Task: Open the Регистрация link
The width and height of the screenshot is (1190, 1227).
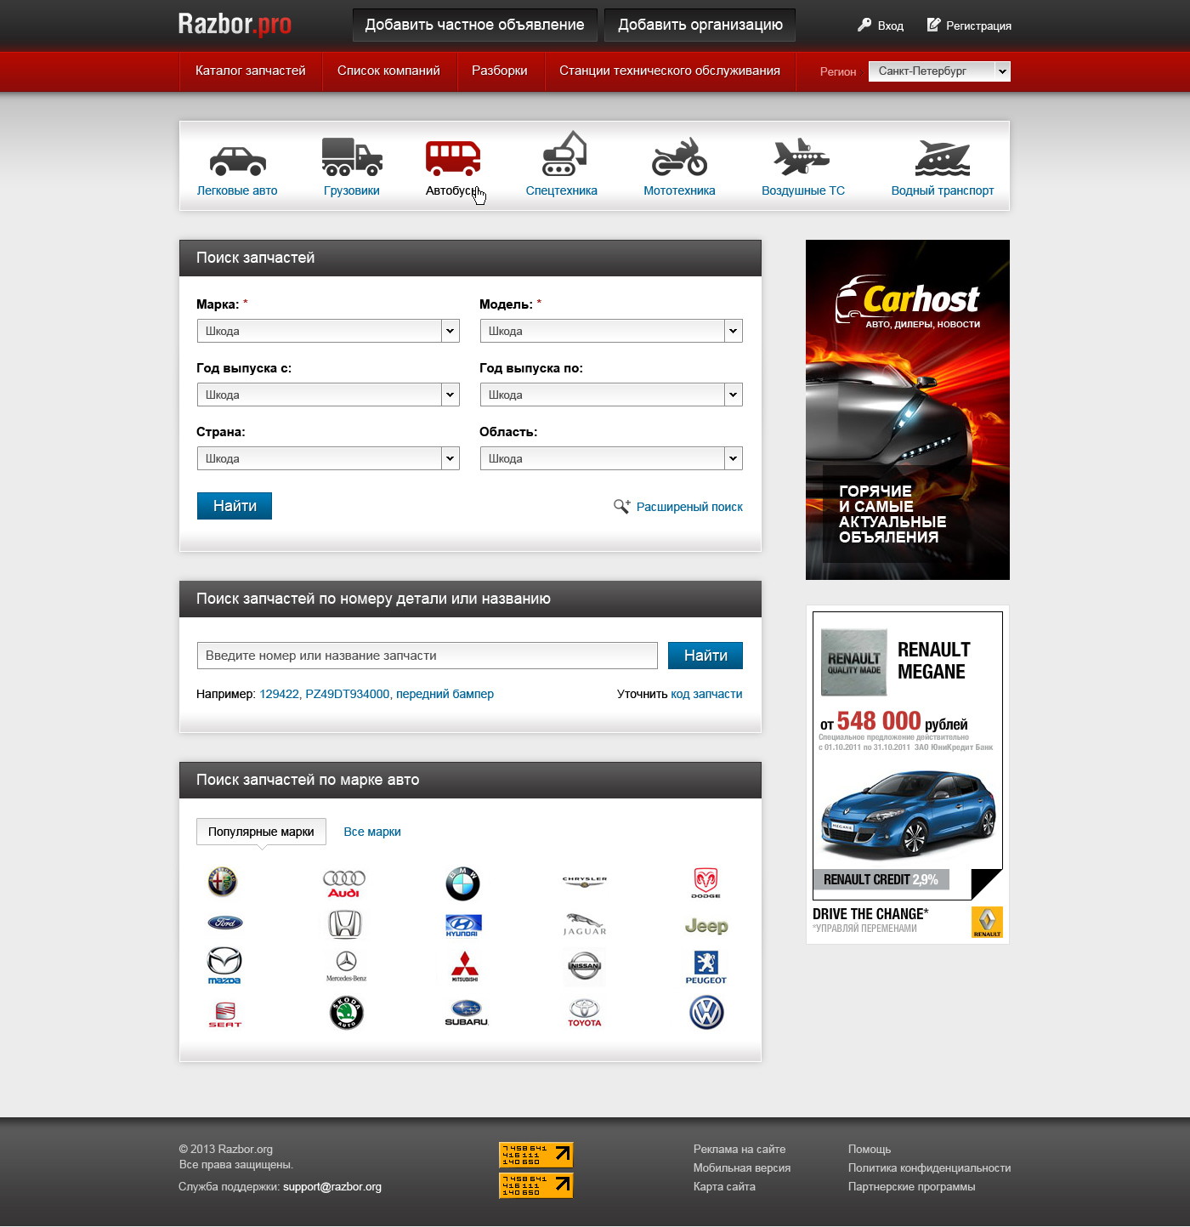Action: coord(969,26)
